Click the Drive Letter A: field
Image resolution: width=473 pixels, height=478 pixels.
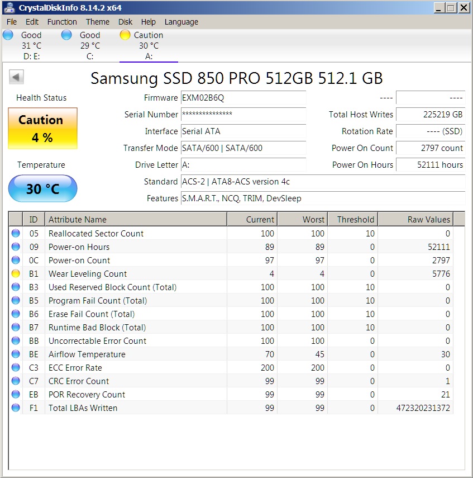243,165
